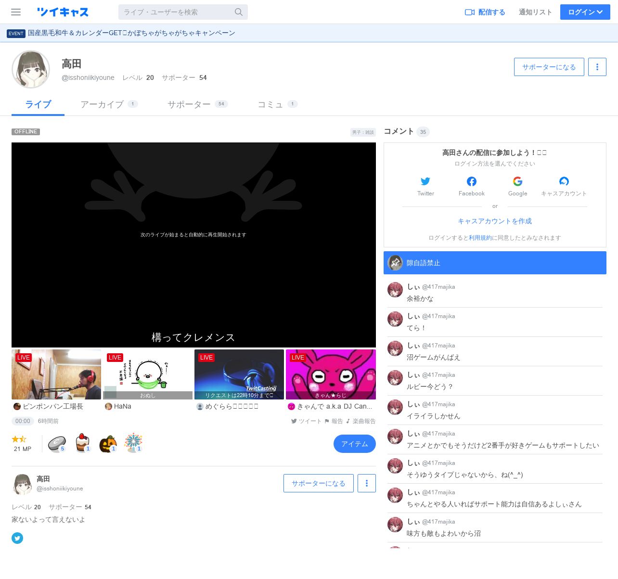Click the search magnifier icon
The image size is (618, 579).
tap(239, 12)
